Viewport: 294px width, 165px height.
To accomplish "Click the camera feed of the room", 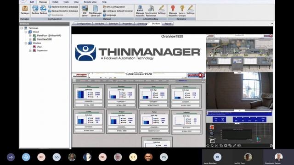I will (x=239, y=91).
